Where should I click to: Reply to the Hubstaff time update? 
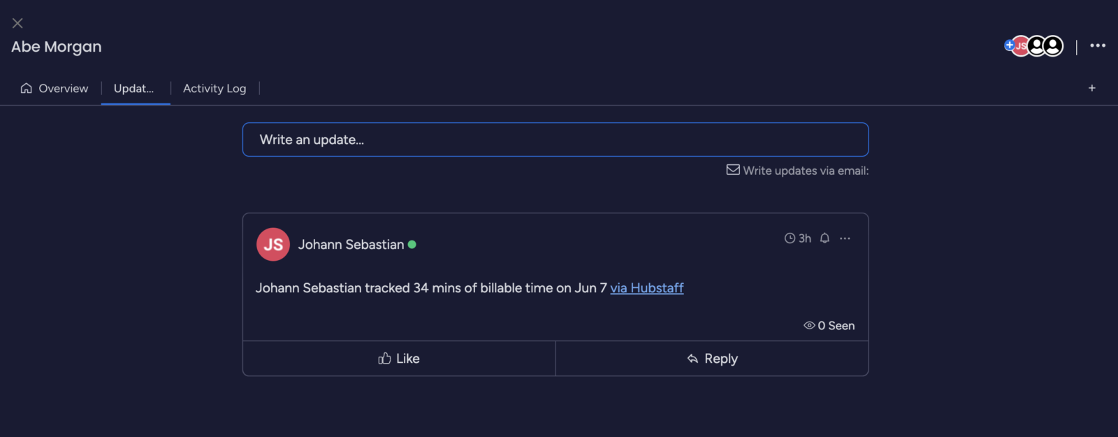pos(712,359)
